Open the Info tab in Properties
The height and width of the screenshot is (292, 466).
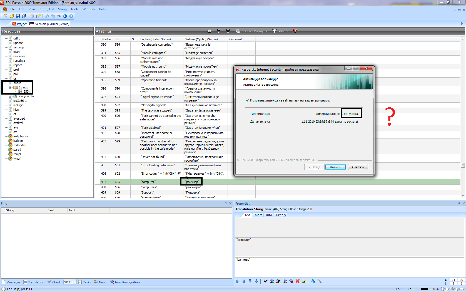pyautogui.click(x=269, y=215)
